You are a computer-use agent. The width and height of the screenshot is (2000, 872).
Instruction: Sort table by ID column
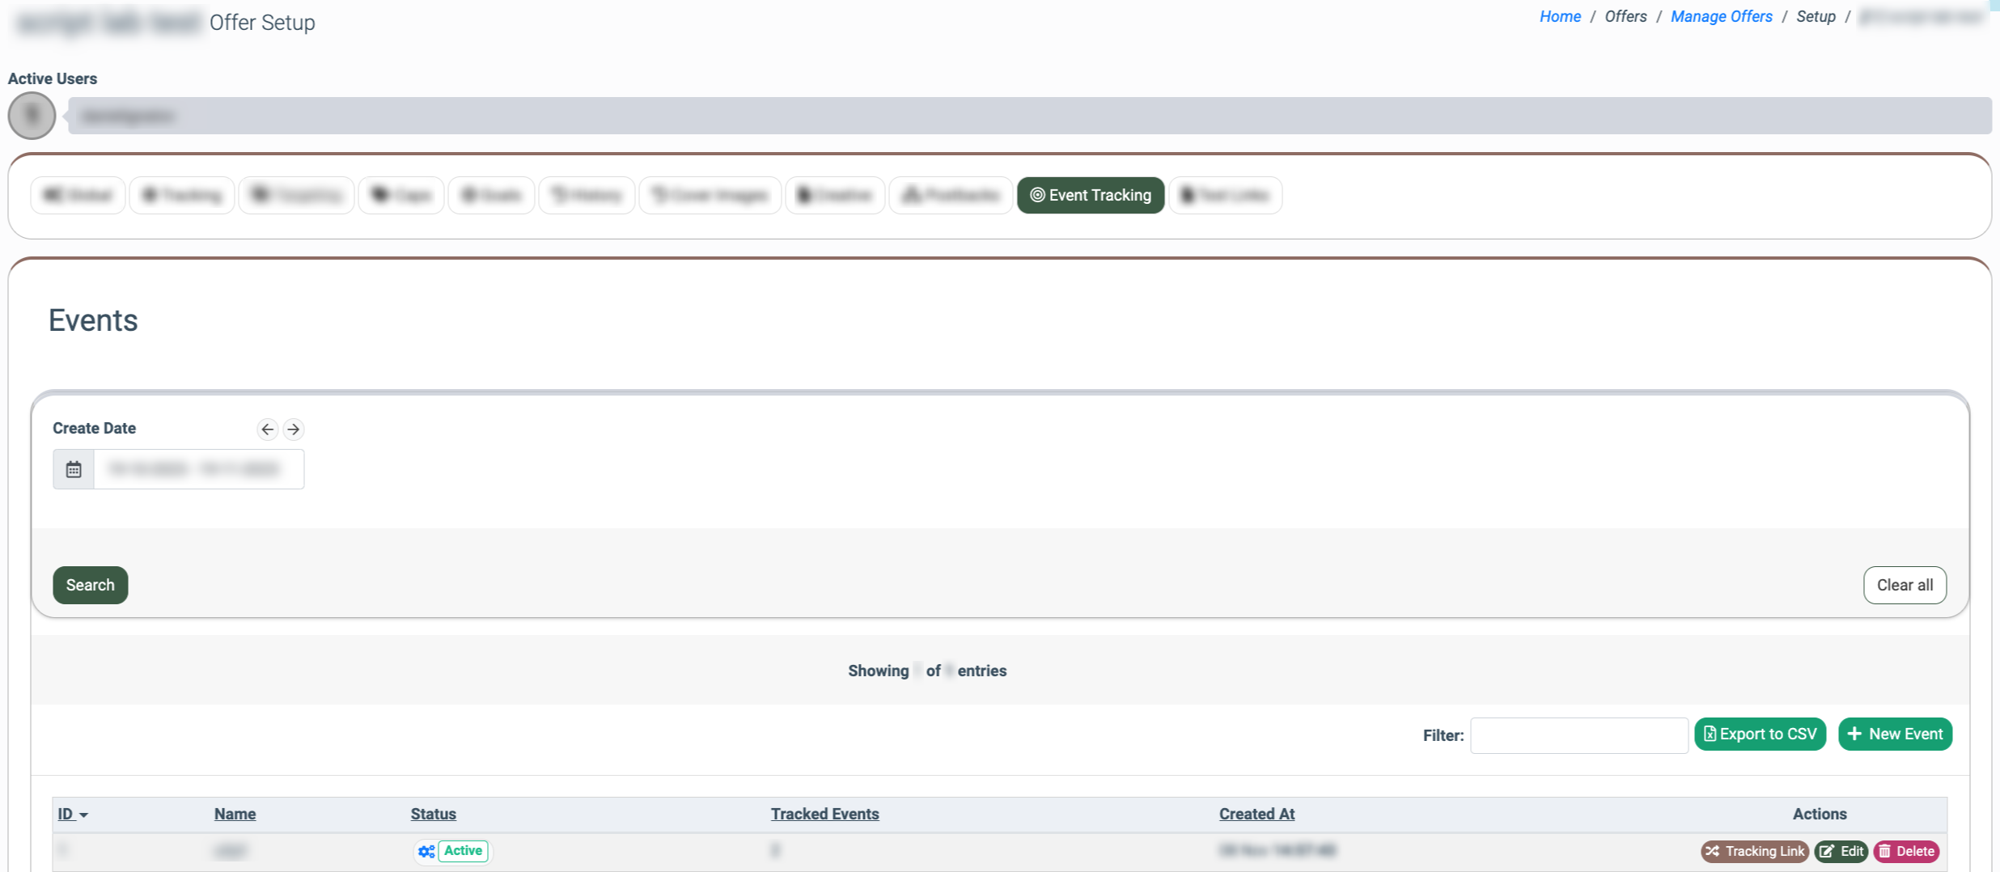click(x=66, y=814)
